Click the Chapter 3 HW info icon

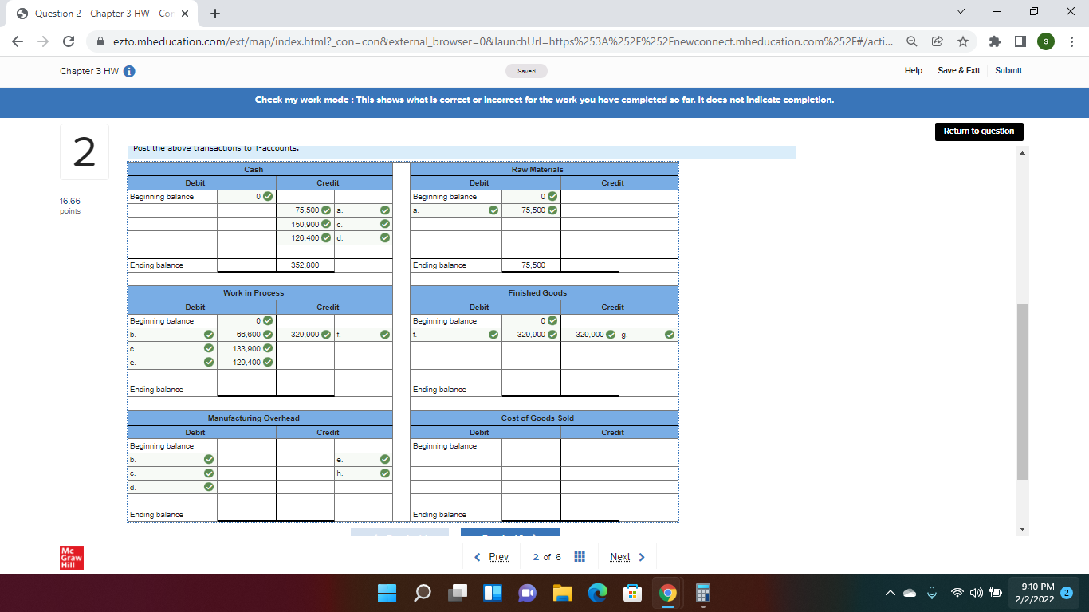click(x=128, y=71)
